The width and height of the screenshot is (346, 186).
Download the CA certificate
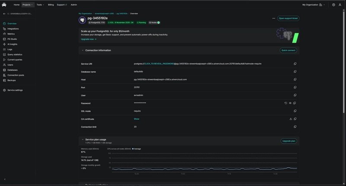click(x=291, y=119)
